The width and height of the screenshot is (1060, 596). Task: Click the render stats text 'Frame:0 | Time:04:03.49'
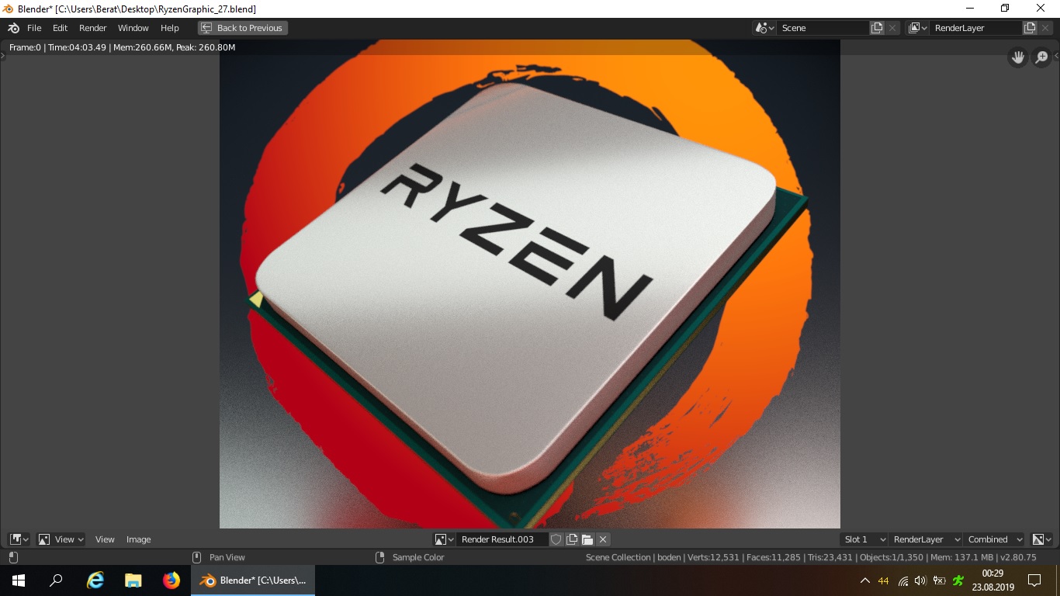58,47
